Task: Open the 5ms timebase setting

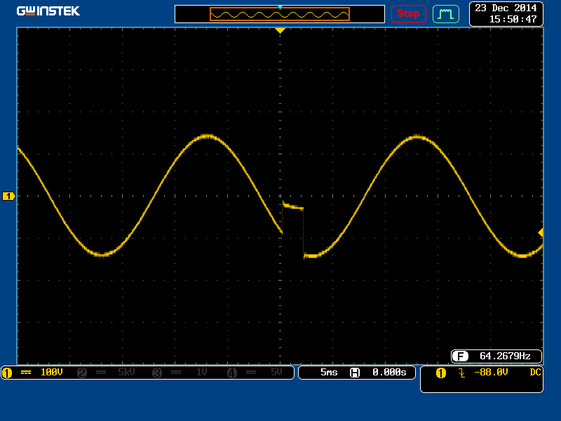Action: click(x=329, y=373)
